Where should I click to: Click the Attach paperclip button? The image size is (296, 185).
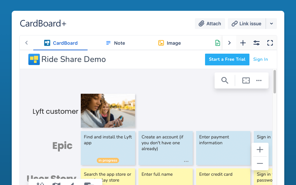(x=210, y=24)
